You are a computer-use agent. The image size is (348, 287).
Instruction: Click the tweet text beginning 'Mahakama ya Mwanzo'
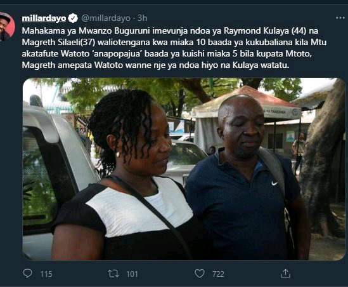[x=174, y=48]
